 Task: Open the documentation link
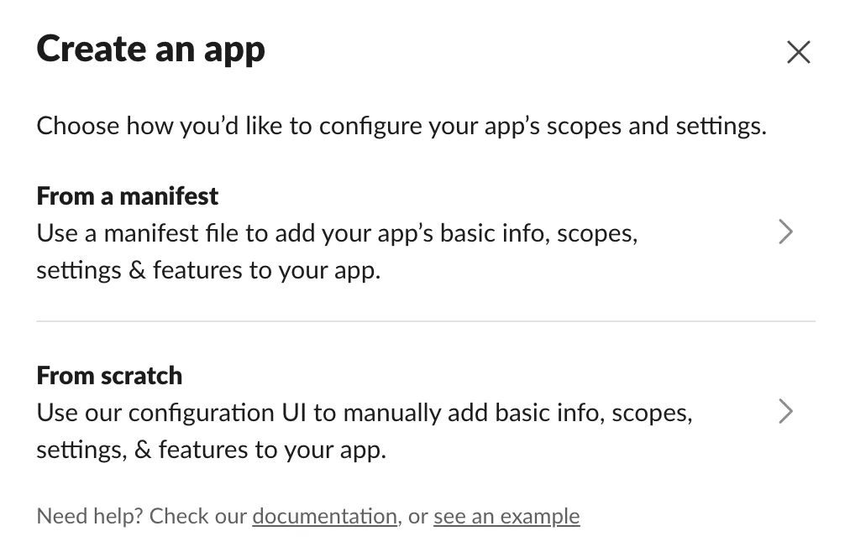point(324,515)
